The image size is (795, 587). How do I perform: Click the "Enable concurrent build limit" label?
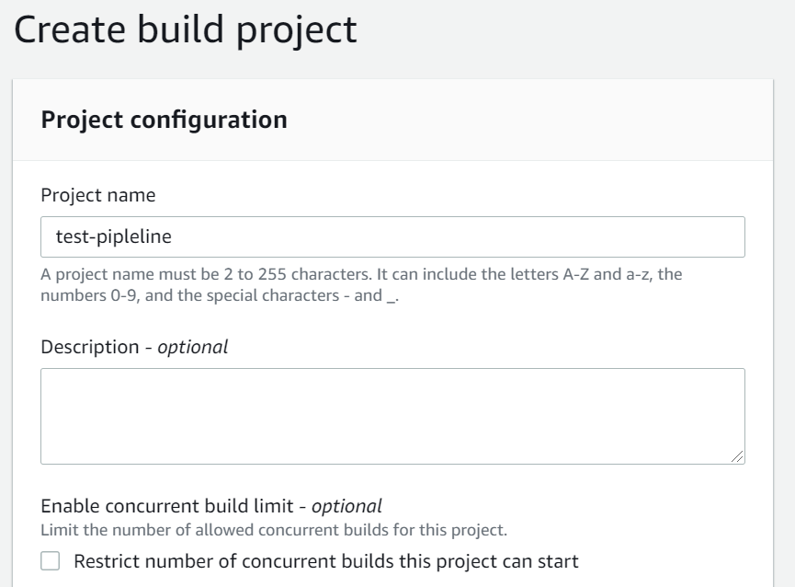click(x=173, y=506)
